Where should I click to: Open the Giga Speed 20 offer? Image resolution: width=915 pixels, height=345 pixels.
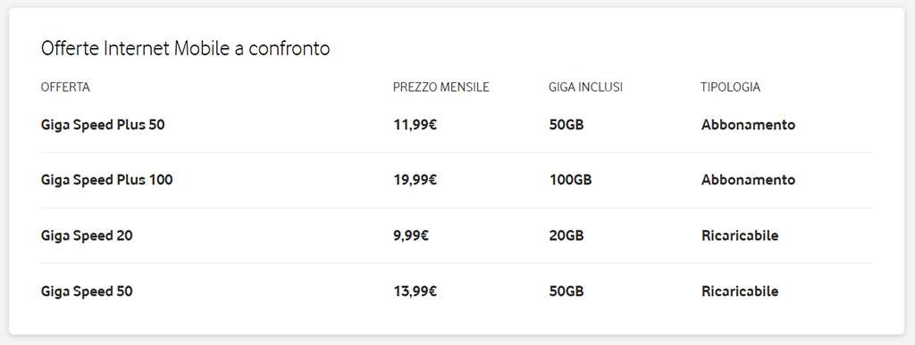click(87, 236)
